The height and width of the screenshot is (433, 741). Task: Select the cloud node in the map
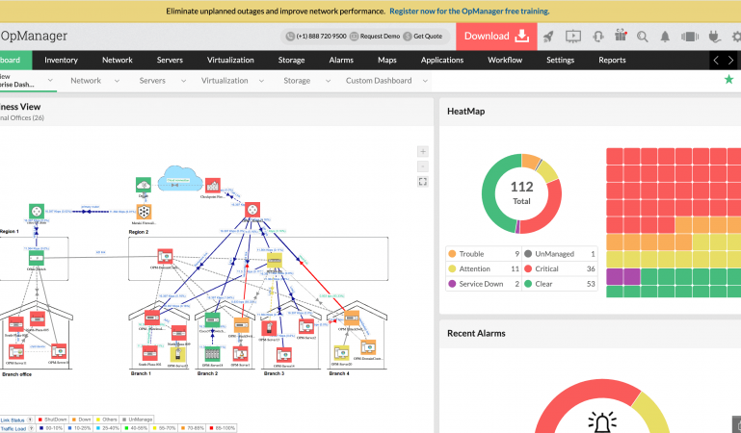click(x=180, y=176)
